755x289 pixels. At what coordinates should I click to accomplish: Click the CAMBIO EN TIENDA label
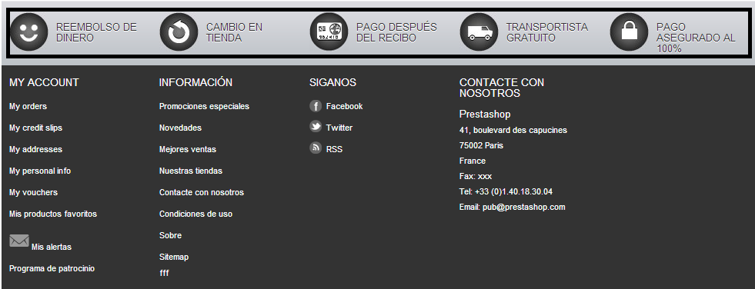[x=235, y=33]
